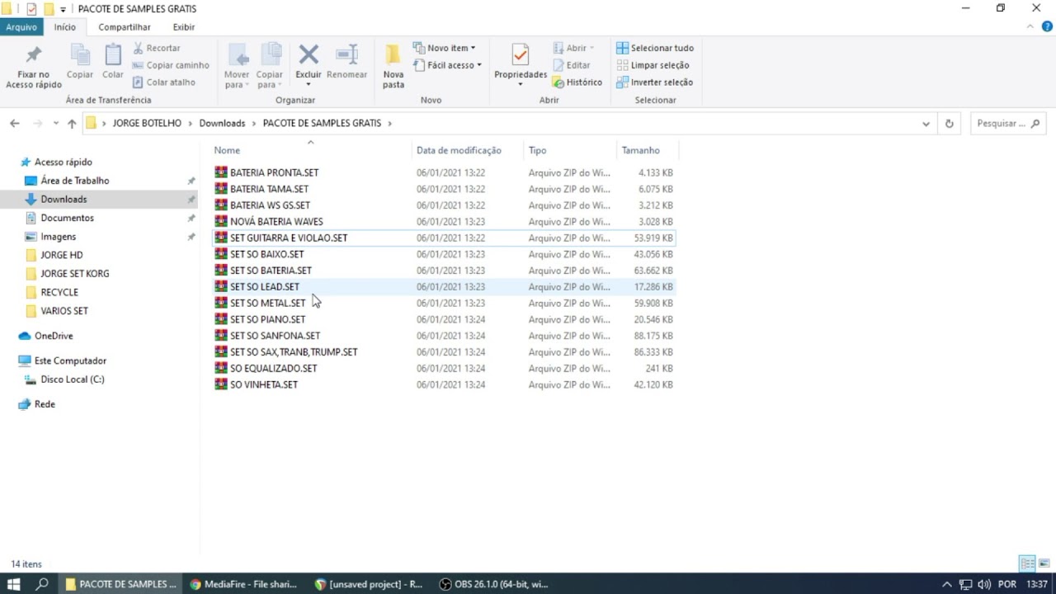
Task: Click the Excluir red X icon
Action: [309, 55]
